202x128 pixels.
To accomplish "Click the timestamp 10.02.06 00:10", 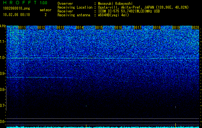I will click(x=17, y=15).
